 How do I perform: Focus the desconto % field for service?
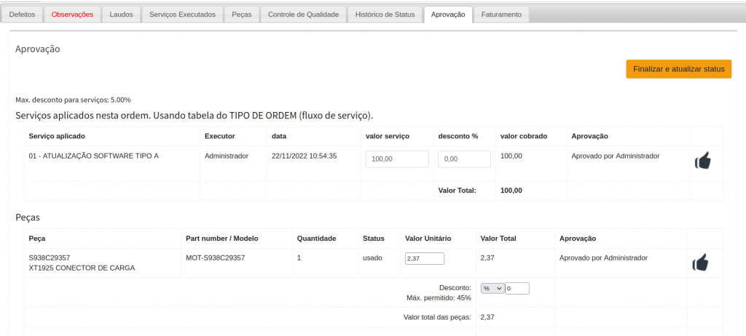[464, 159]
